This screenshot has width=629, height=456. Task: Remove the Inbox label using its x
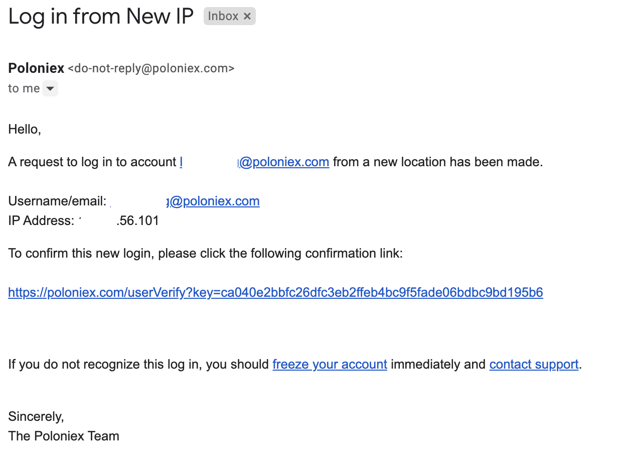(x=247, y=17)
